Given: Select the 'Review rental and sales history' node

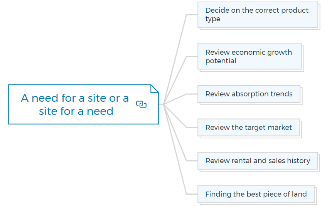Looking at the screenshot, I should tap(258, 161).
